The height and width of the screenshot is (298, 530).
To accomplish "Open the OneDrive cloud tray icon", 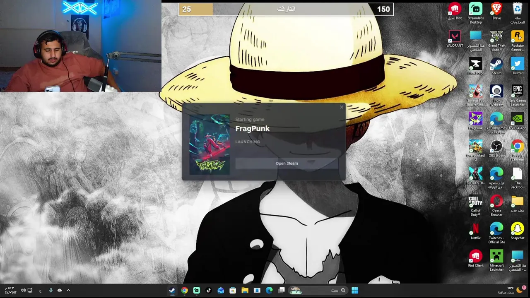I will point(60,290).
